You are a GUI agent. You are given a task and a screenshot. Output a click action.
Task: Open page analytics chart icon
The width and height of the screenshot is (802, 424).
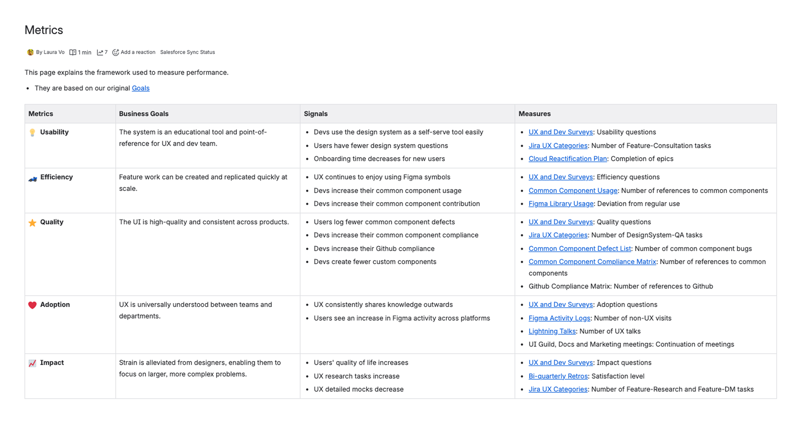[100, 52]
